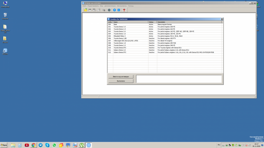The width and height of the screenshot is (264, 148).
Task: Click the save-as floppy toolbar icon
Action: pyautogui.click(x=94, y=10)
